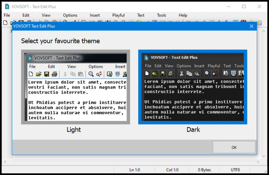This screenshot has width=269, height=175.
Task: Open the Help menu
Action: (183, 15)
